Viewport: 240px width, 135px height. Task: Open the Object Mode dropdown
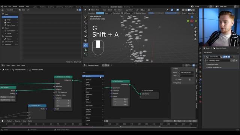click(x=95, y=10)
